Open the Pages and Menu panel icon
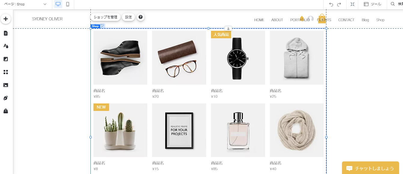The image size is (403, 174). 6,33
